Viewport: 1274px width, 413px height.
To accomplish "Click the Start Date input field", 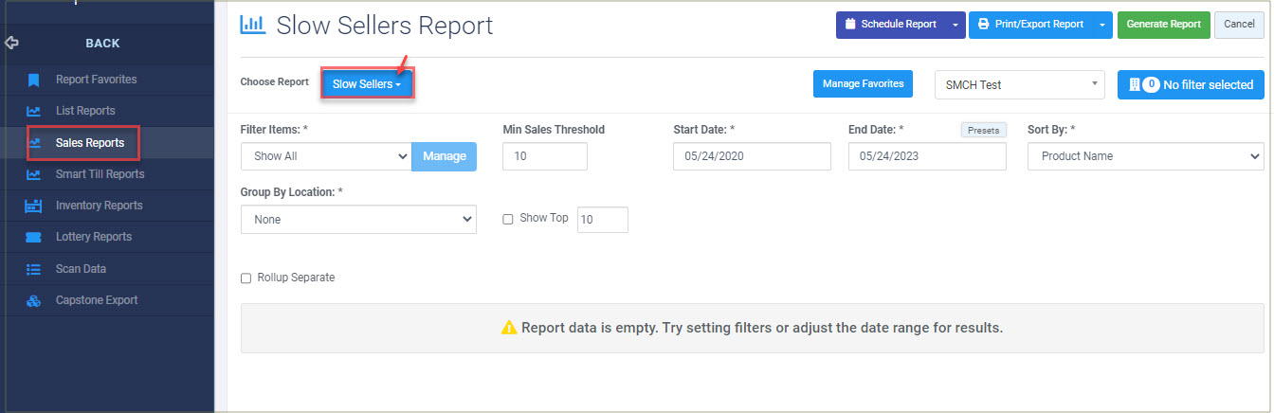I will [752, 156].
